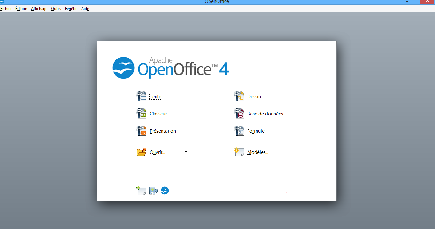Click the small round OpenOffice info icon

tap(165, 191)
